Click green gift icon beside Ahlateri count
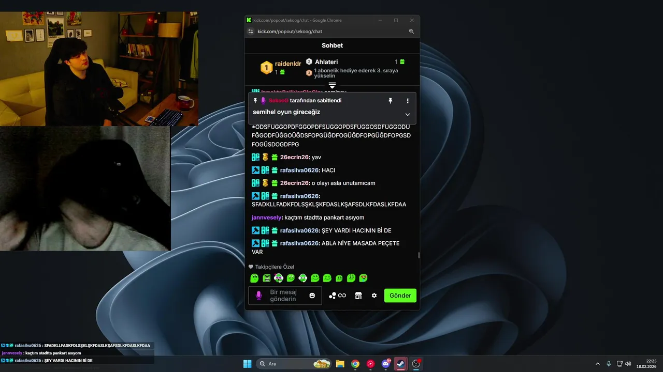Viewport: 663px width, 372px height. pyautogui.click(x=402, y=62)
